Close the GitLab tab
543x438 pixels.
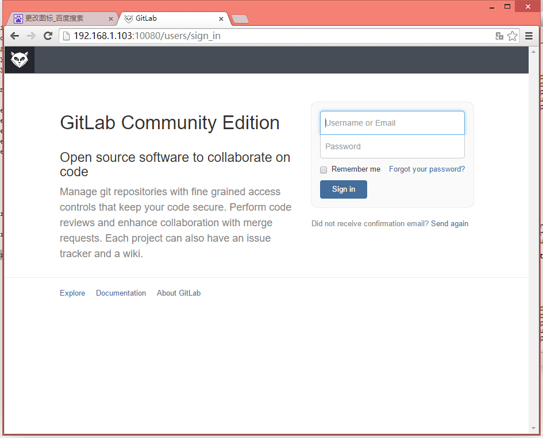[x=221, y=19]
